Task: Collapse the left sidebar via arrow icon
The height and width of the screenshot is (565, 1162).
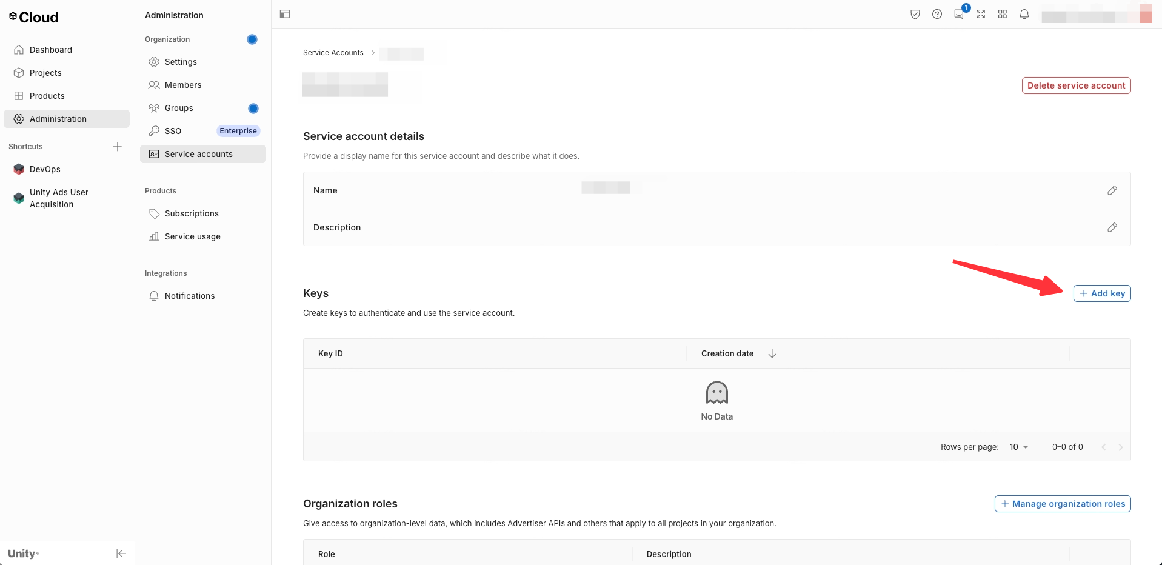Action: point(121,553)
